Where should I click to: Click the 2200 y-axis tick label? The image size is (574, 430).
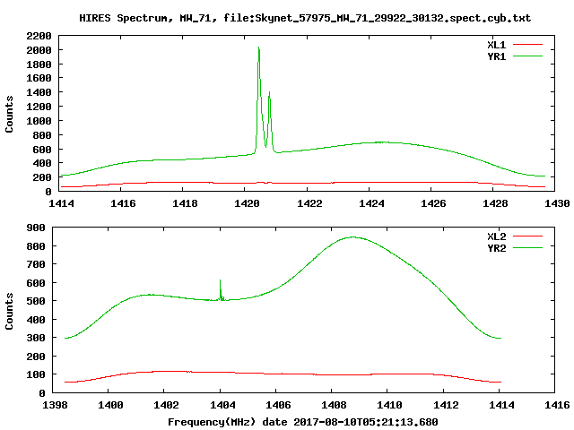[x=39, y=36]
